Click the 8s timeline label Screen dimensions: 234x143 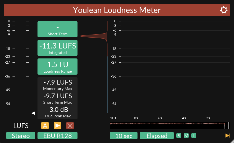[136, 118]
